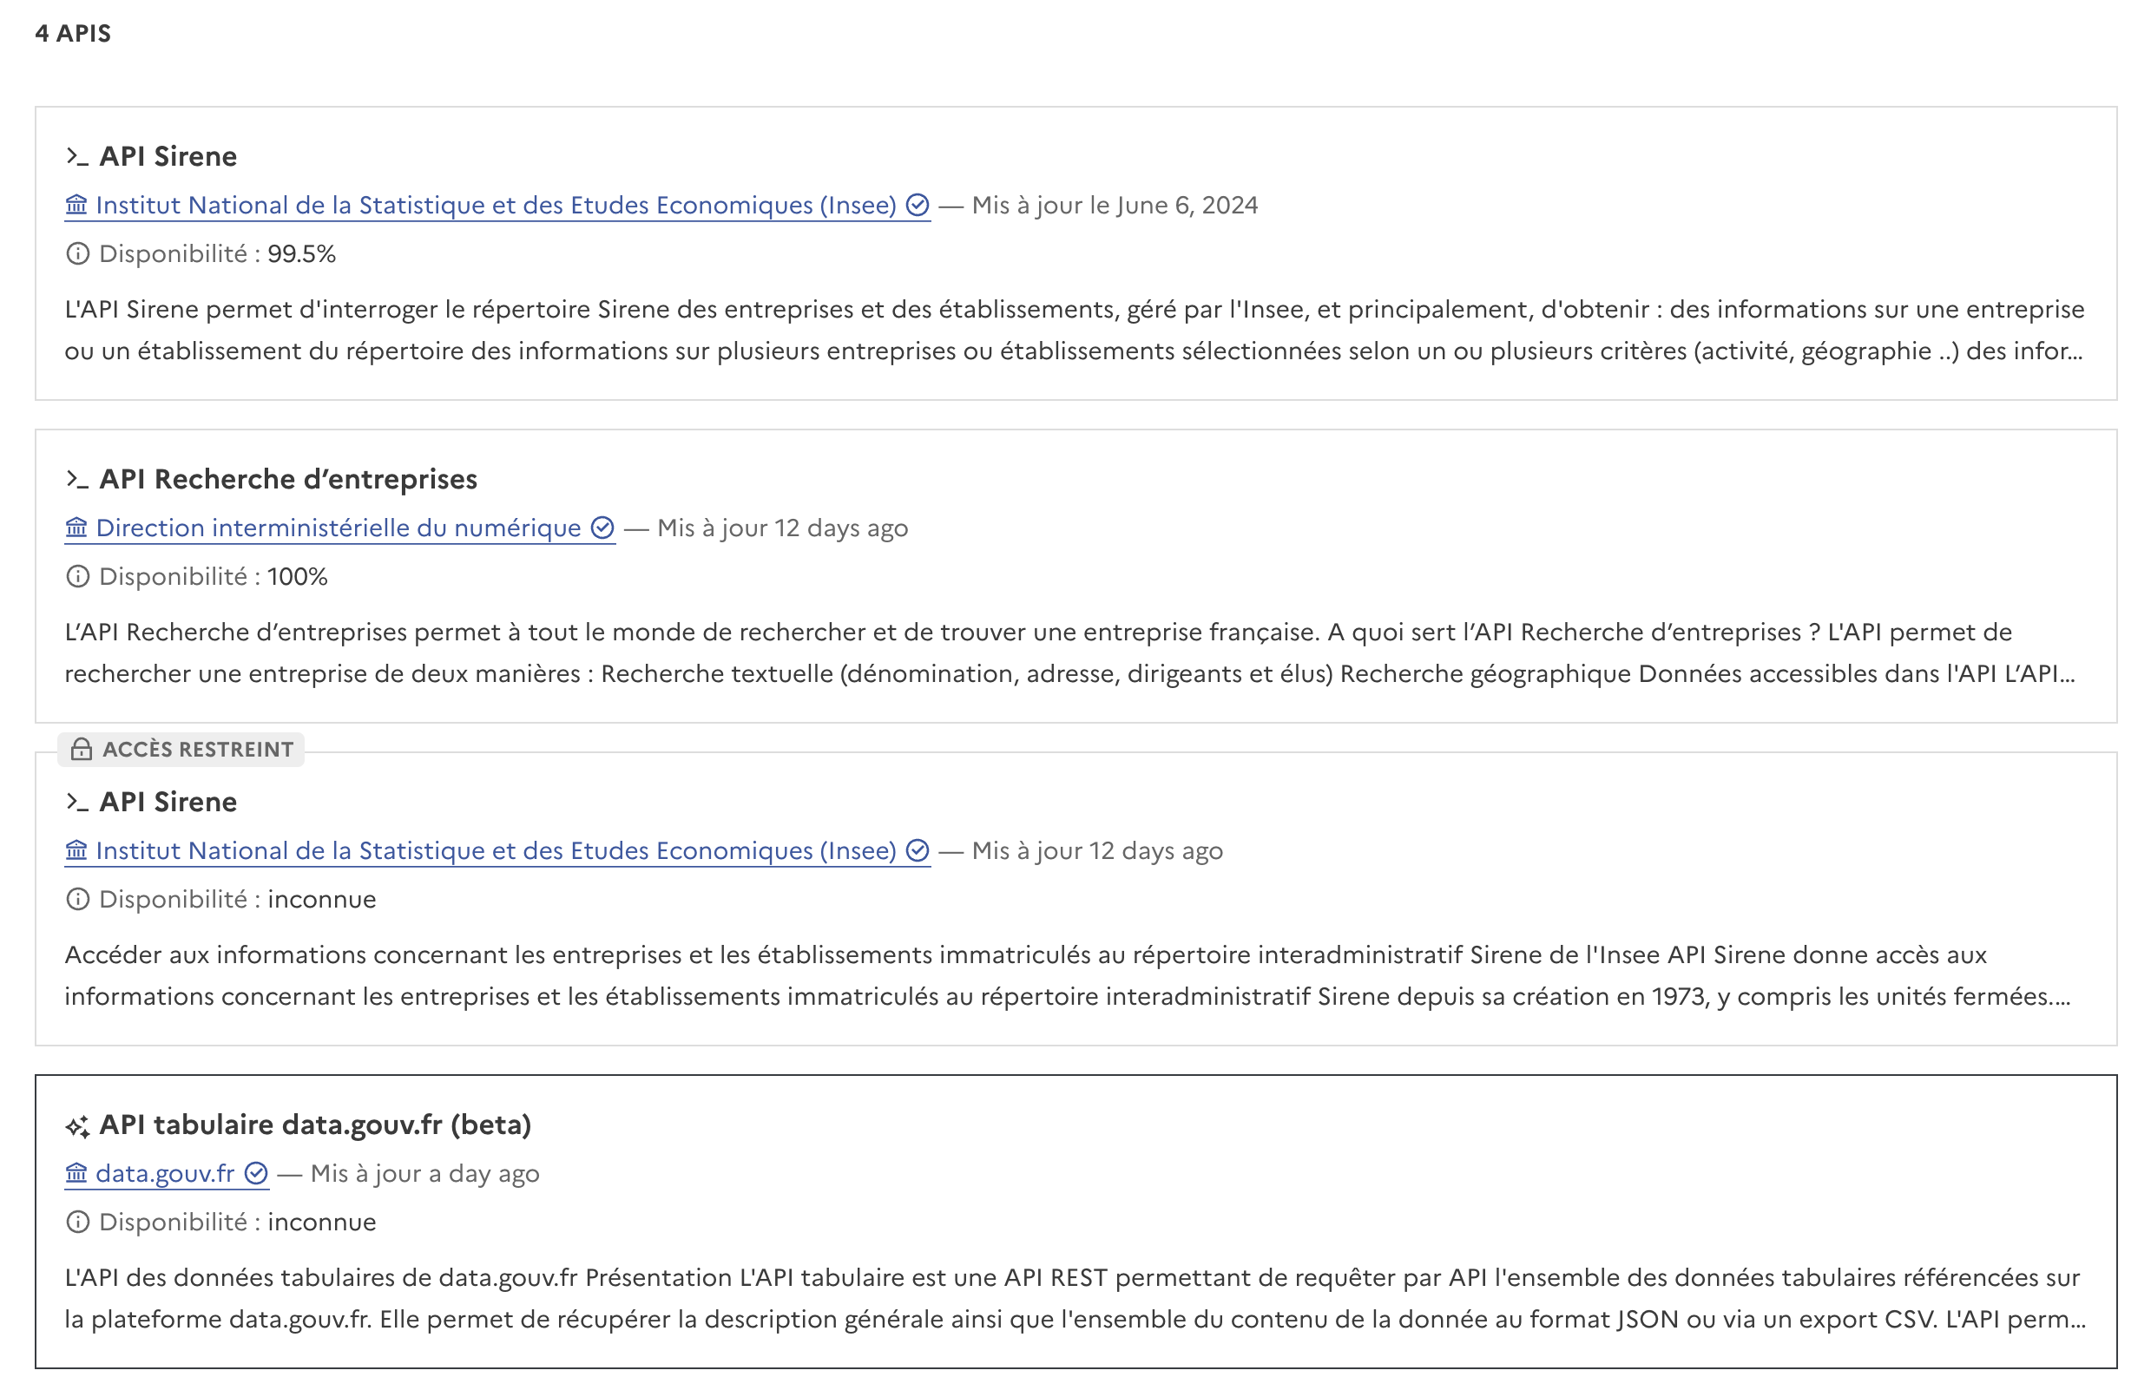Open the restricted-access API Sirene title
The width and height of the screenshot is (2151, 1390).
tap(168, 803)
